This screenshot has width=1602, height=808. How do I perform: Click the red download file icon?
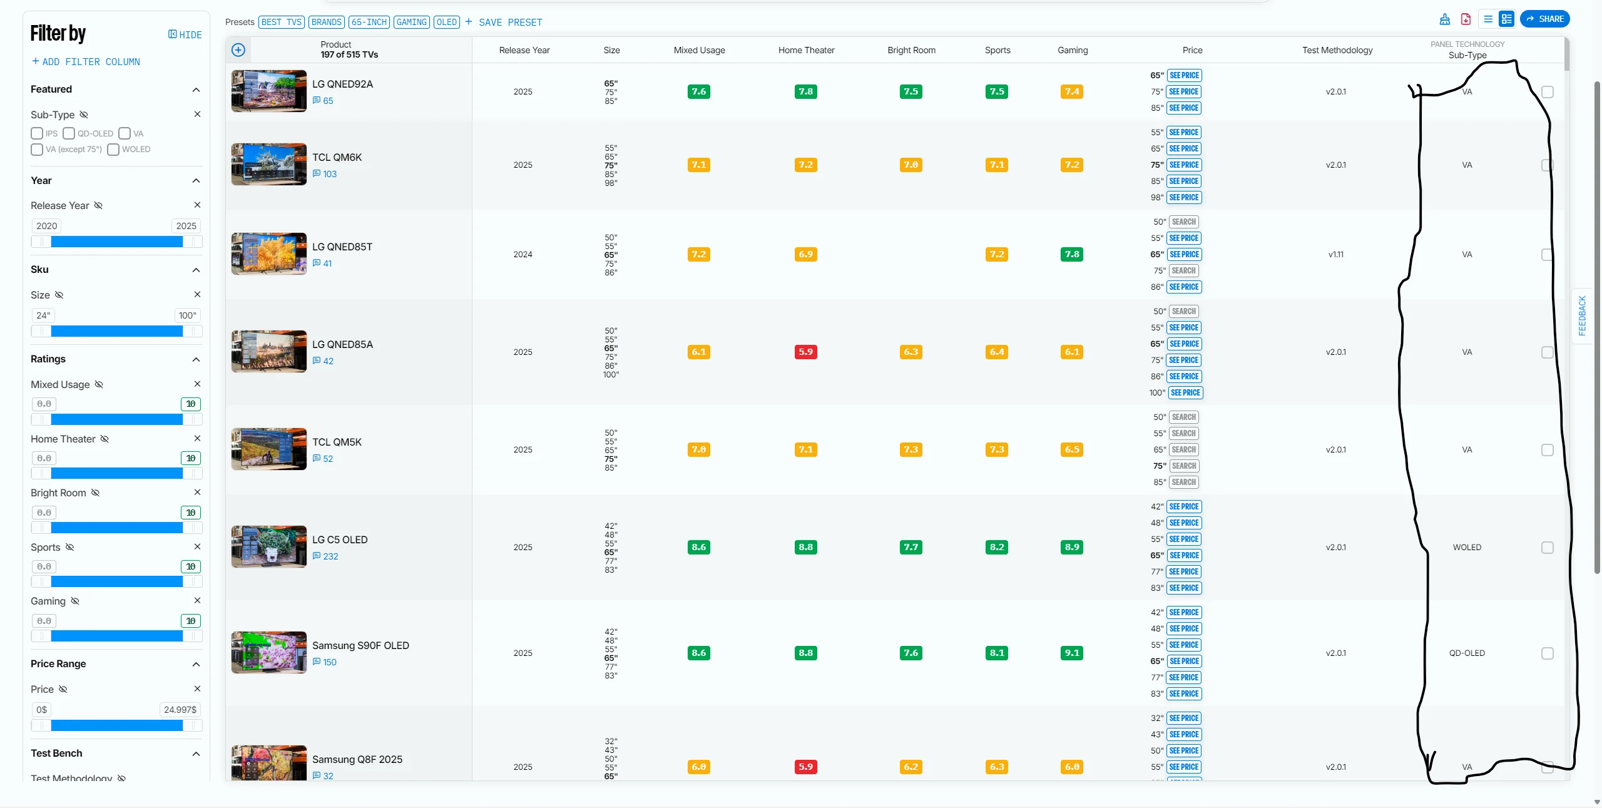click(1466, 19)
